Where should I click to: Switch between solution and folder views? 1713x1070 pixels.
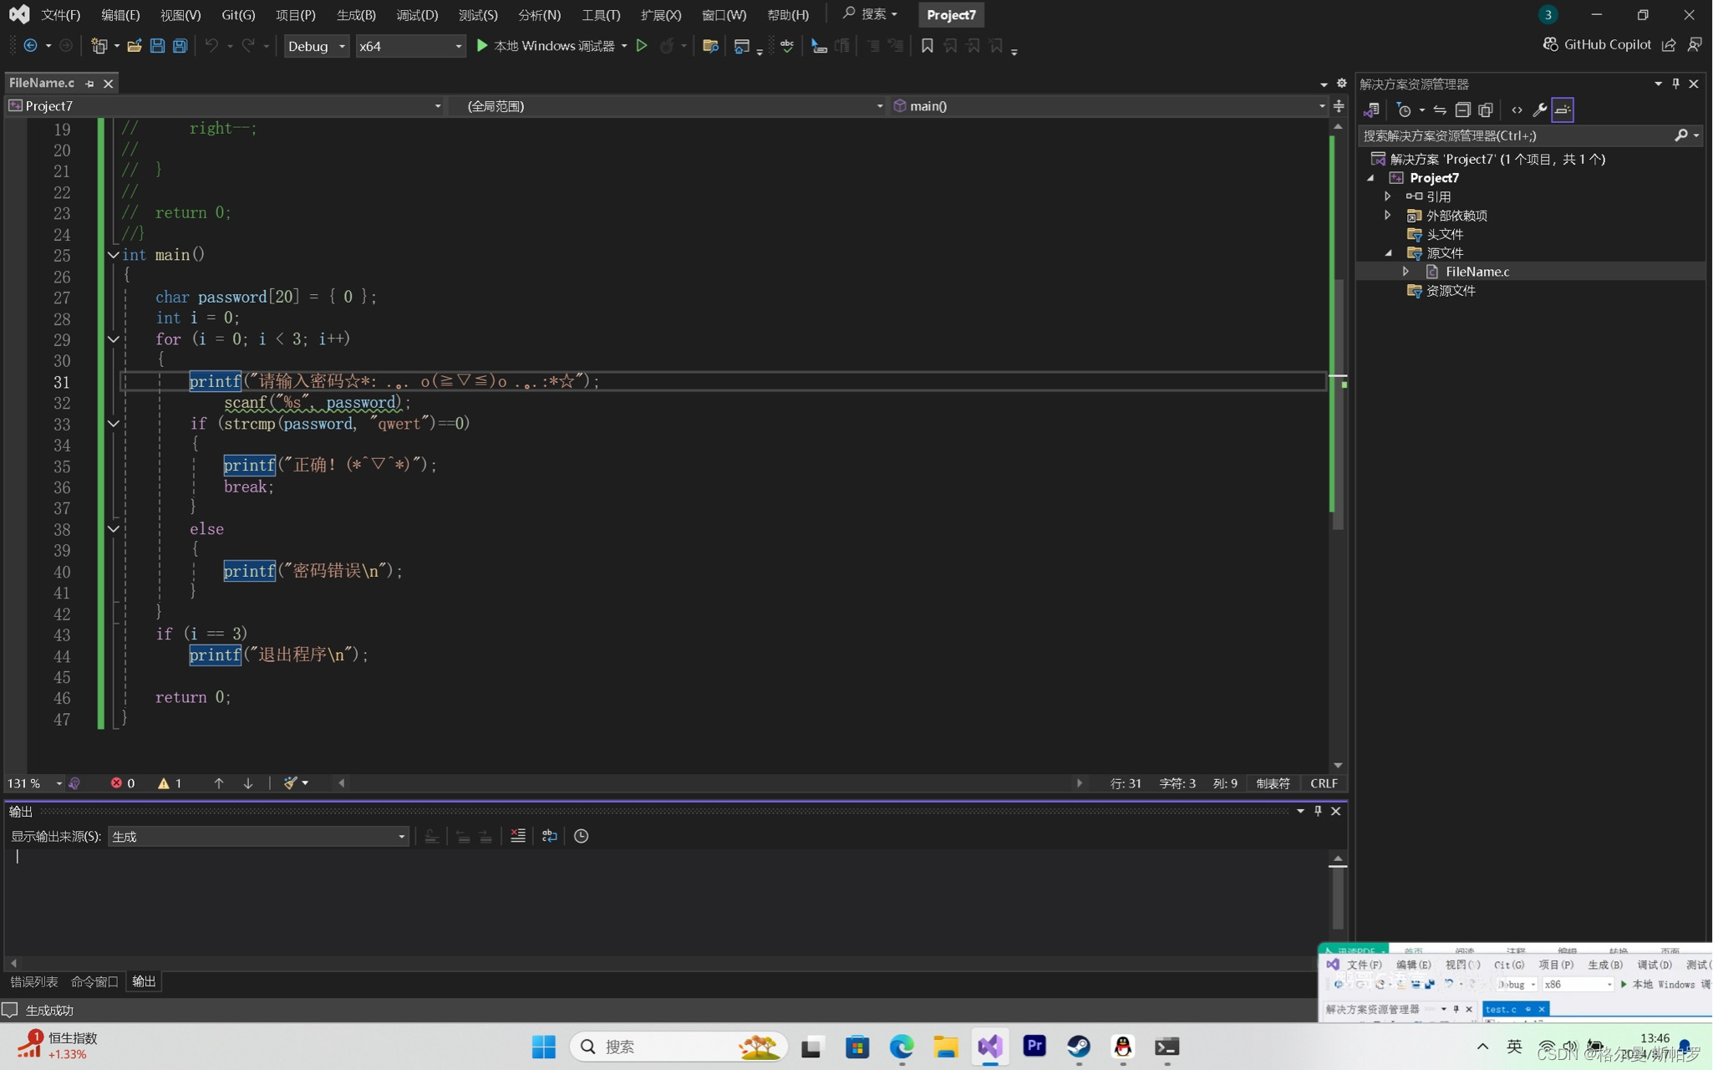point(1371,110)
